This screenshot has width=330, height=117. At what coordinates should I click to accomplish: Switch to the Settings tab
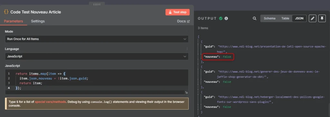point(38,21)
